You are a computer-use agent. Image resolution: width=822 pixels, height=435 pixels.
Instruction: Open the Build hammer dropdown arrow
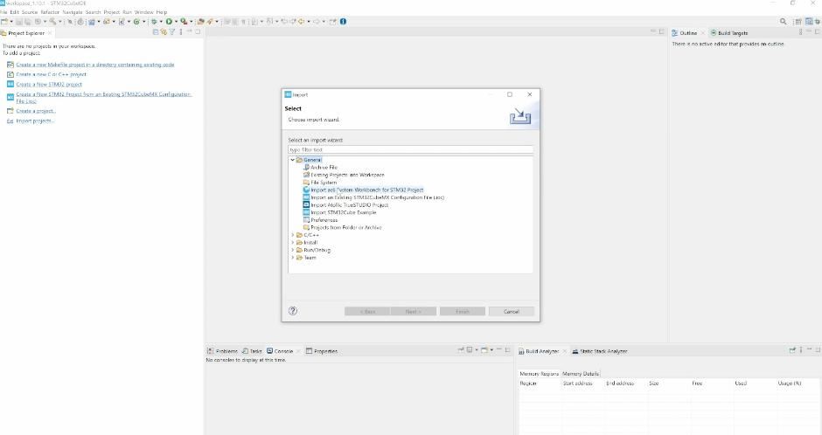tap(59, 22)
